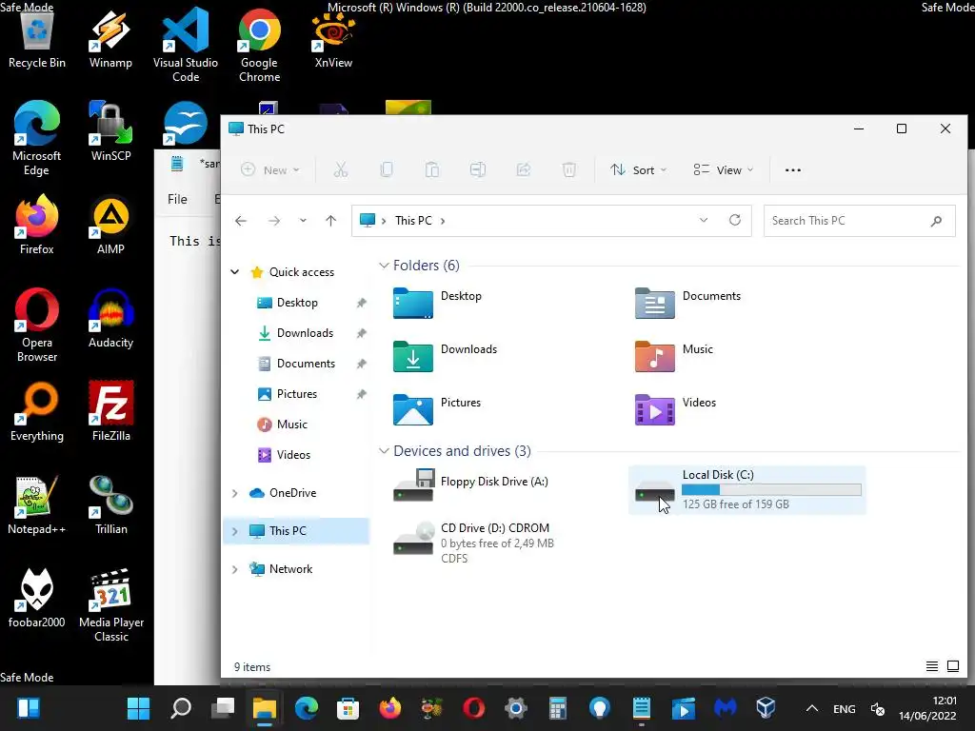Click the Copy icon in Explorer toolbar
The image size is (975, 731).
click(387, 169)
